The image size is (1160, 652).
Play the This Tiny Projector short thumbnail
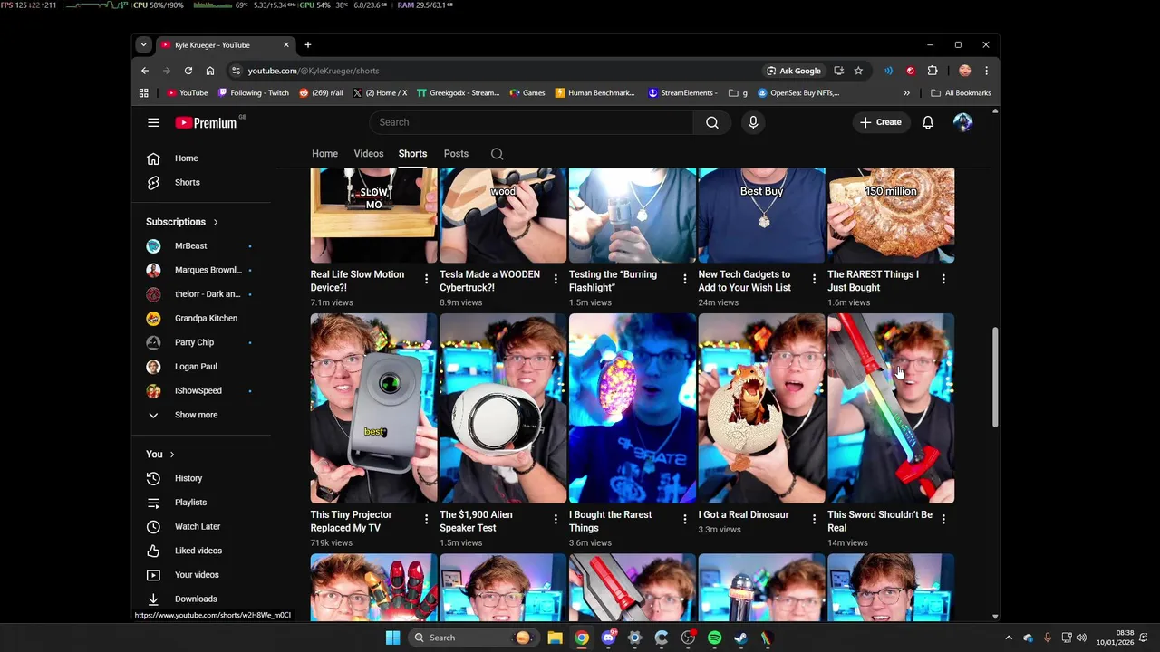click(373, 408)
